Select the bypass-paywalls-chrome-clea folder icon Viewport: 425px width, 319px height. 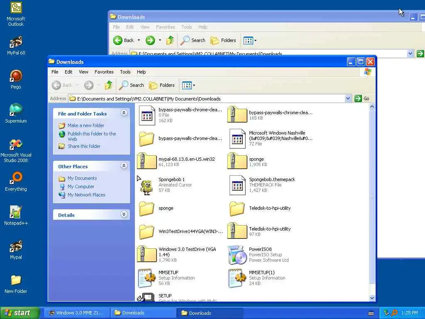pos(147,139)
